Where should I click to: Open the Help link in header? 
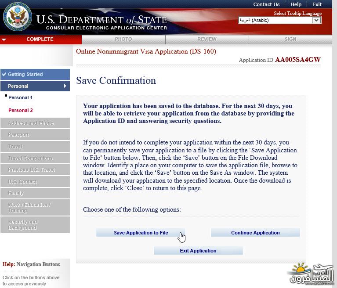click(x=296, y=4)
